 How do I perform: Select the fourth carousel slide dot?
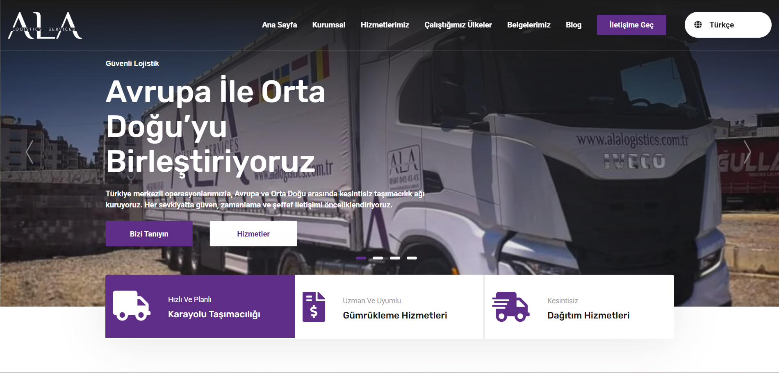click(x=412, y=258)
